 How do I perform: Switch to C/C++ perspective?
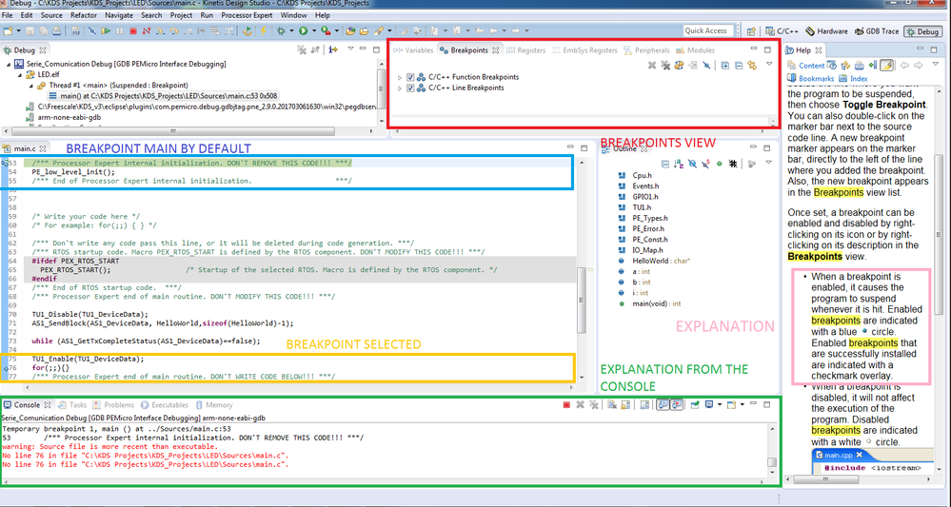pyautogui.click(x=782, y=31)
